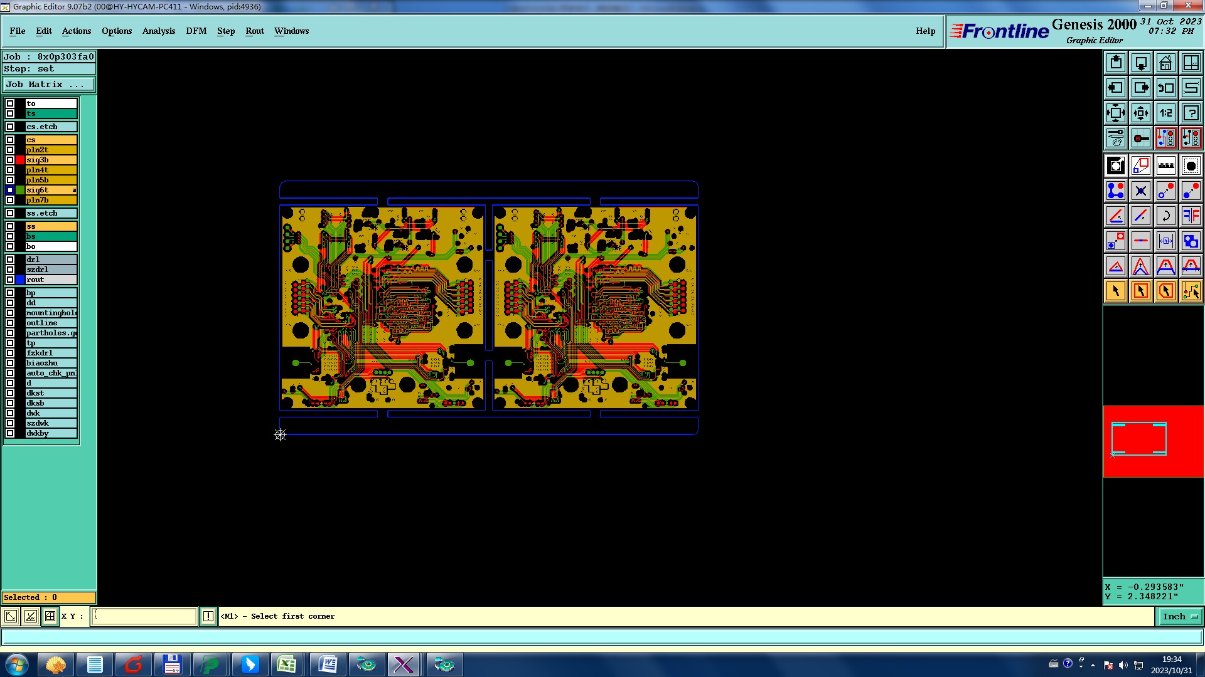This screenshot has height=677, width=1205.
Task: Click the blue nodes connect tool icon
Action: coord(1116,191)
